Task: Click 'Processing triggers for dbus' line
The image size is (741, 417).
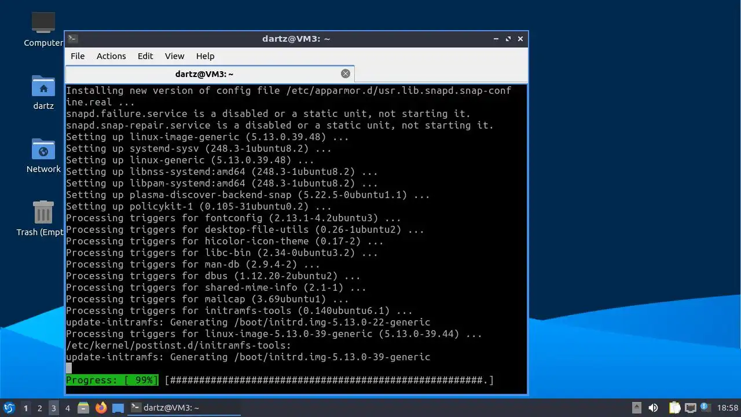Action: pyautogui.click(x=213, y=276)
